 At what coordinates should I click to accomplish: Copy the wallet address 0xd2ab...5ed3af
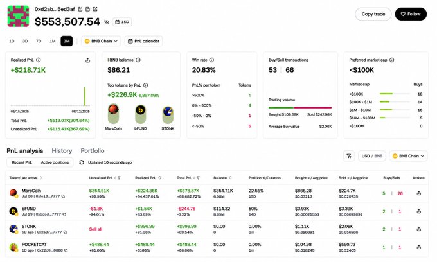[87, 9]
